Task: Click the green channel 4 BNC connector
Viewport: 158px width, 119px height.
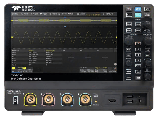Action: click(x=85, y=100)
